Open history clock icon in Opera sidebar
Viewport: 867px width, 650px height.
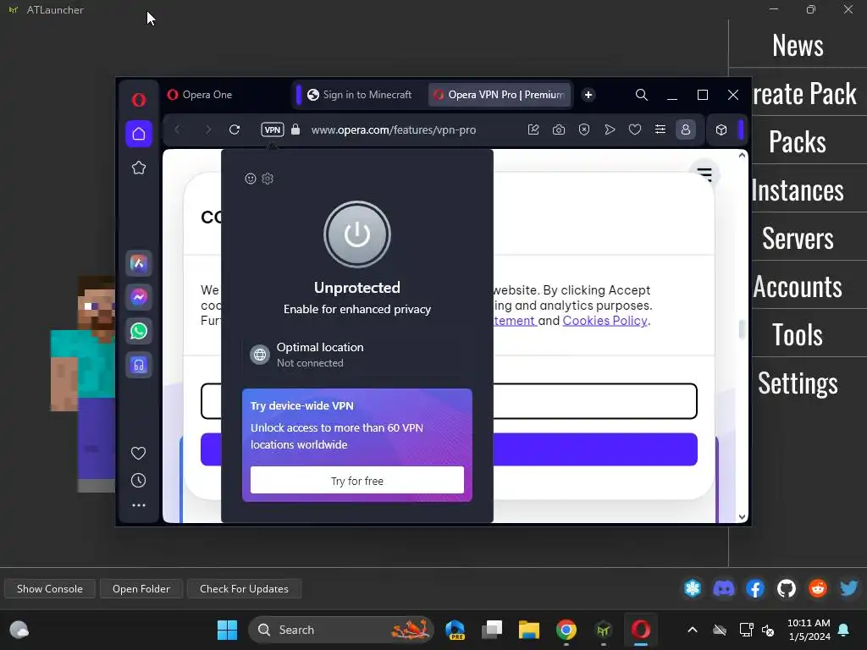pos(138,481)
